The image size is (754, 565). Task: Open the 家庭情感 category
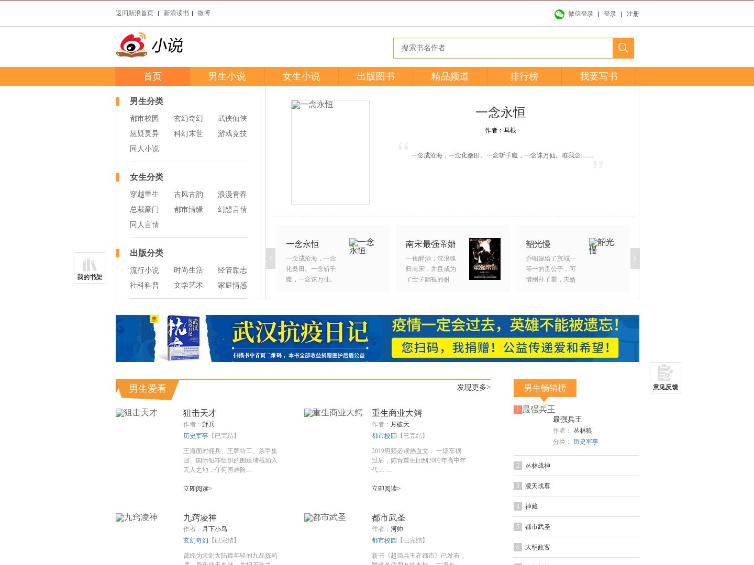click(232, 286)
